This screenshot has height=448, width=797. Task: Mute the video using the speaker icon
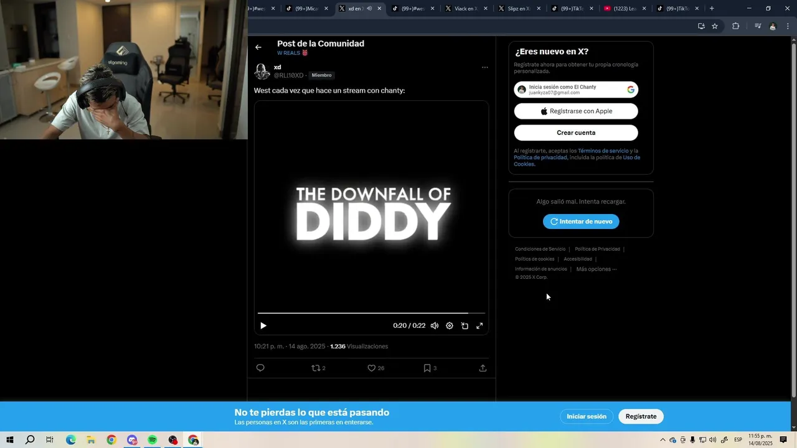[435, 325]
